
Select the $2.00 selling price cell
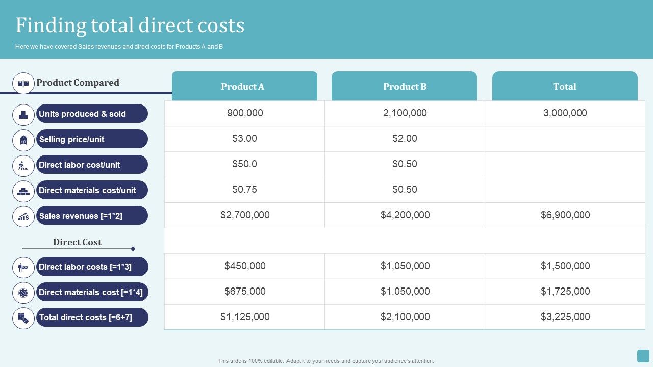click(x=405, y=139)
